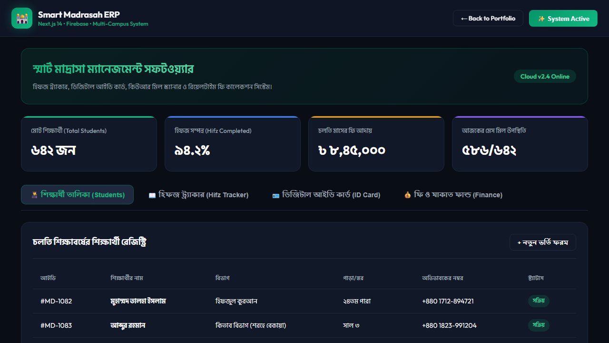The width and height of the screenshot is (609, 343).
Task: Click the আইডি column header
Action: click(x=48, y=278)
